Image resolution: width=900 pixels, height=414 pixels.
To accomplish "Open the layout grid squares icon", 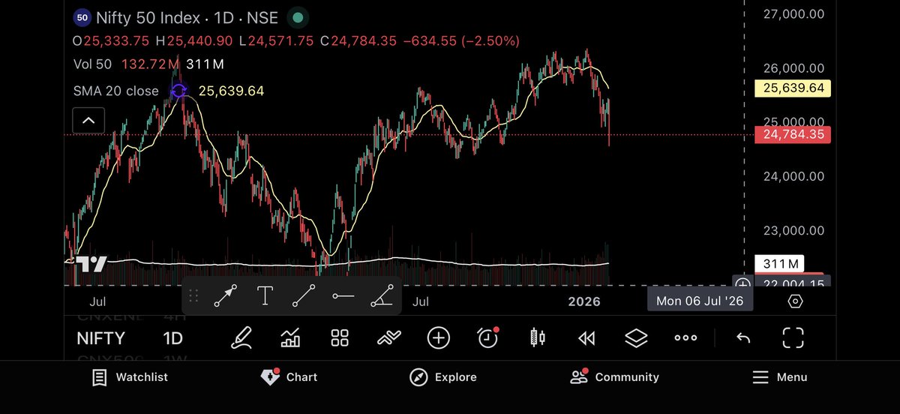I will [340, 337].
